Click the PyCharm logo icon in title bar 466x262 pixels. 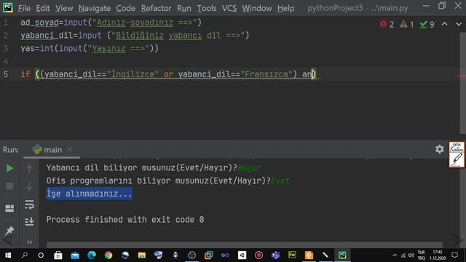point(8,7)
